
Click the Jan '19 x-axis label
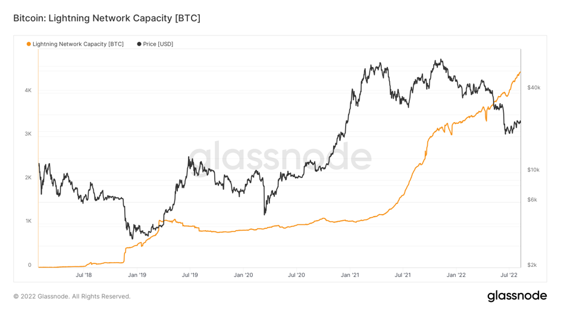pyautogui.click(x=137, y=275)
